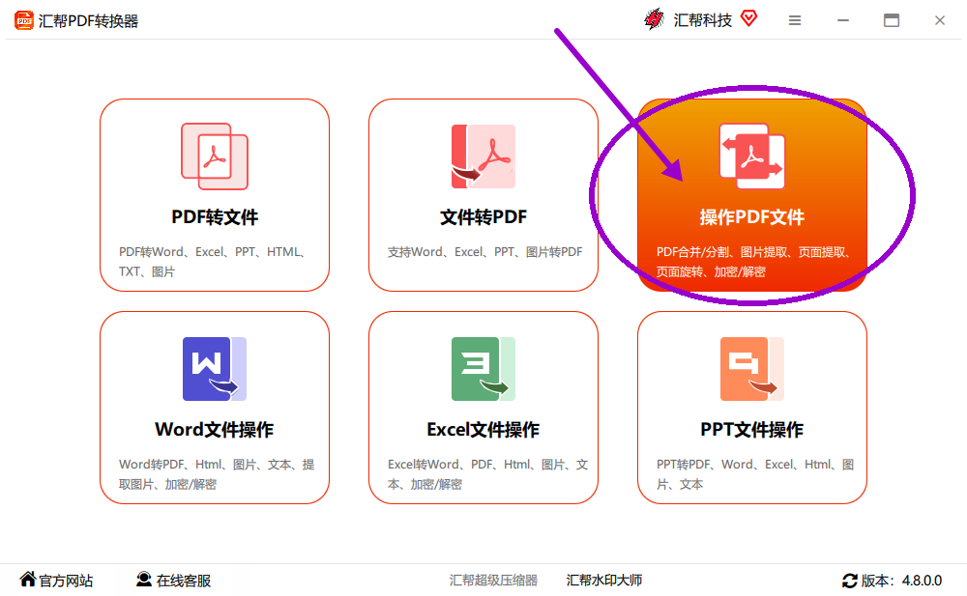Open the Word文件操作 blue W icon

[x=215, y=369]
